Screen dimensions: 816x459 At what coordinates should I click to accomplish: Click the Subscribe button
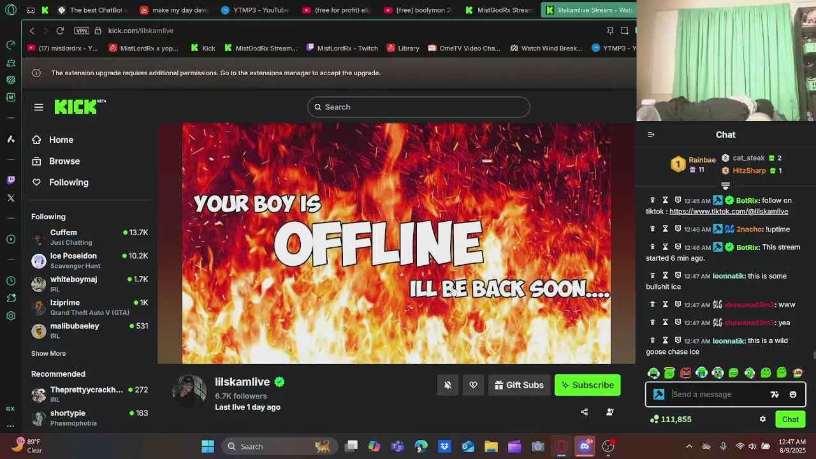pos(587,385)
